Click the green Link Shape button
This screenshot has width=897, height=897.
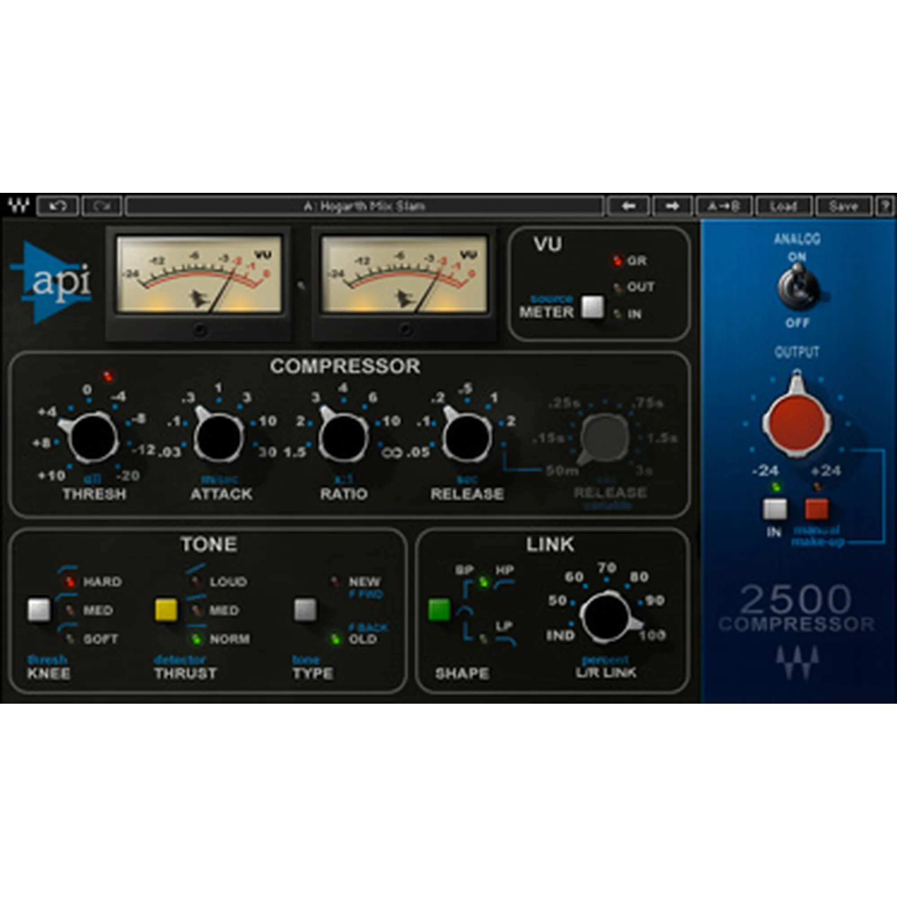click(x=439, y=610)
